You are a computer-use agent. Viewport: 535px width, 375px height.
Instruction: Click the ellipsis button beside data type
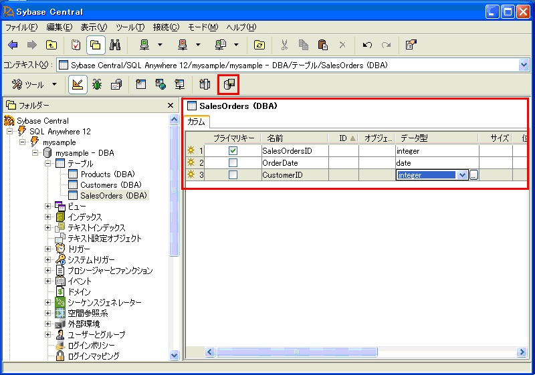473,175
